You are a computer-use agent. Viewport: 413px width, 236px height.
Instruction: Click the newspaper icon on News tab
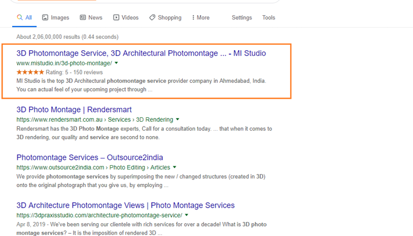(83, 18)
